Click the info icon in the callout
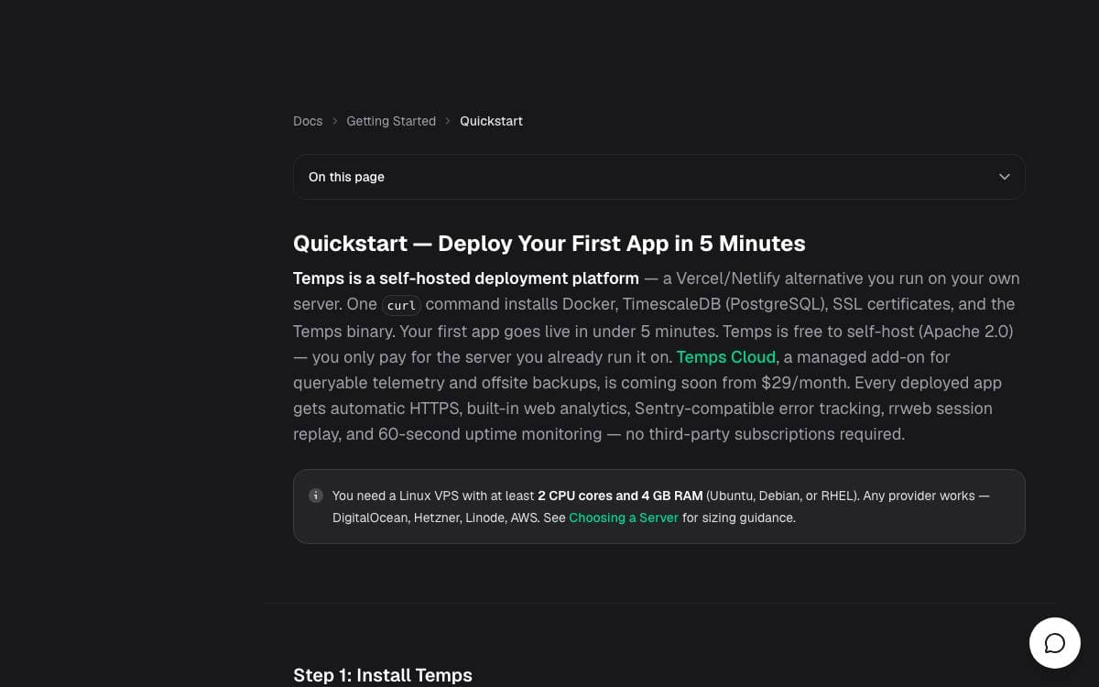This screenshot has height=687, width=1099. click(x=316, y=496)
